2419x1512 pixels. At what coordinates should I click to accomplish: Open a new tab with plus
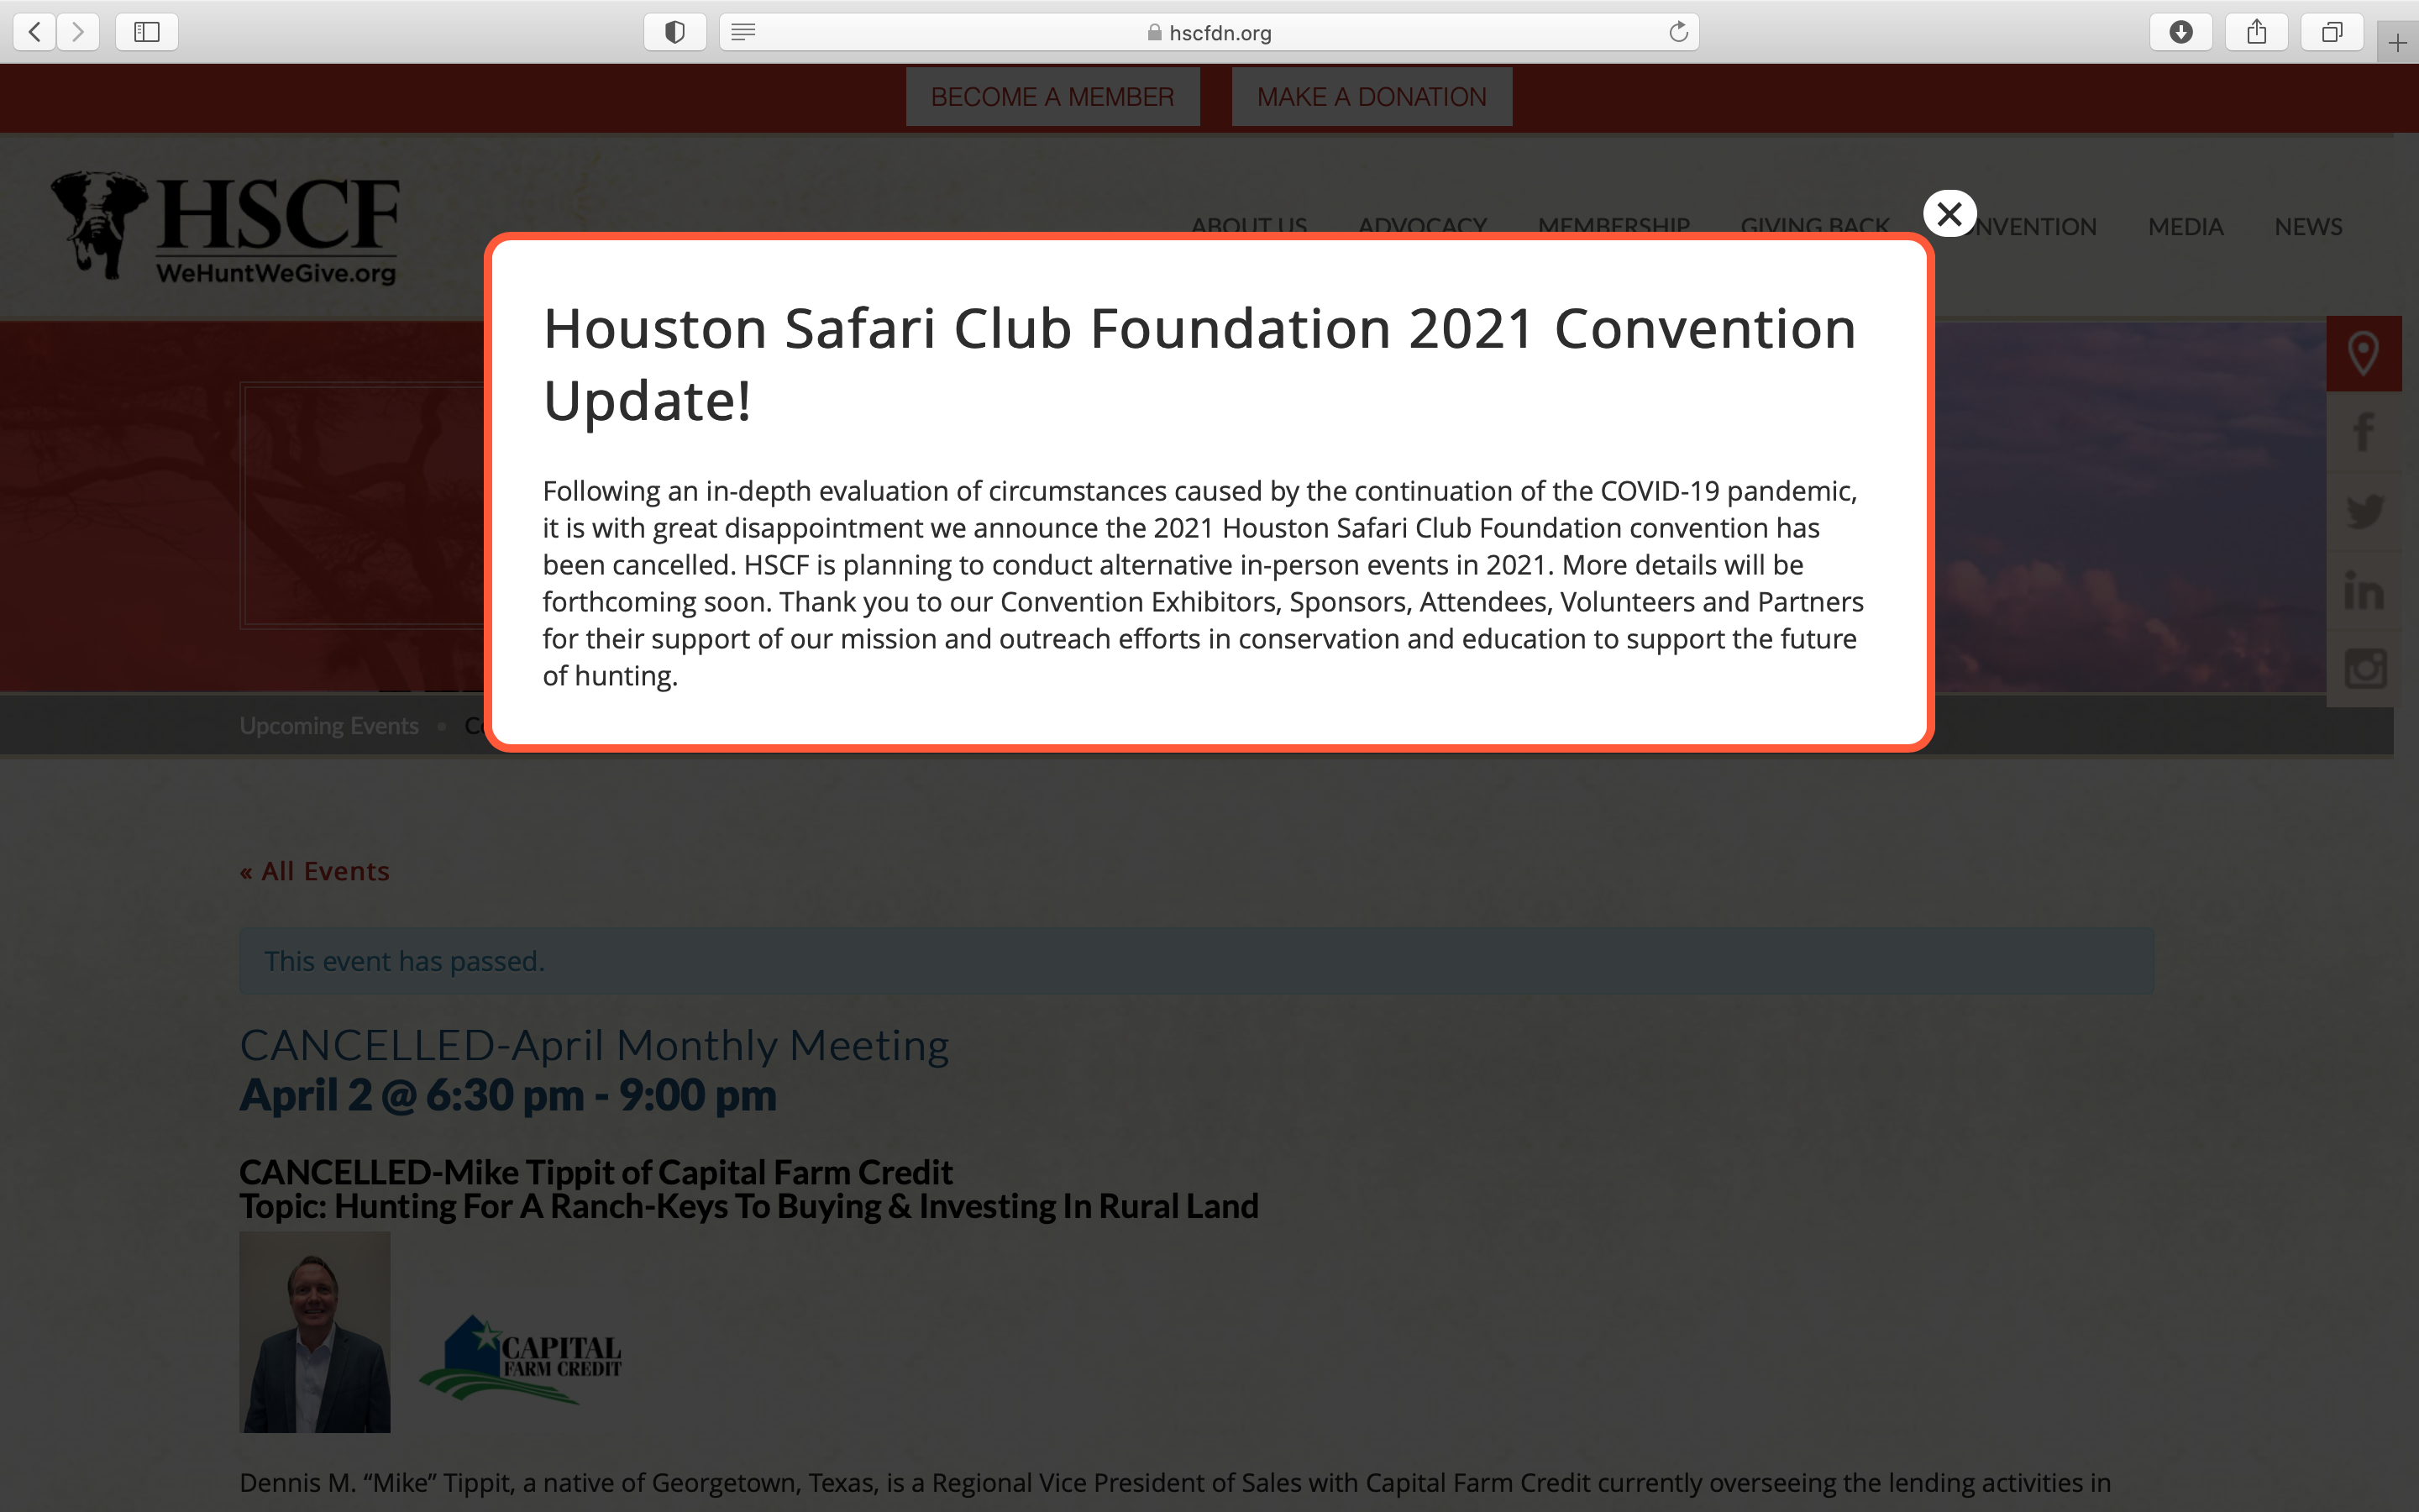coord(2397,43)
